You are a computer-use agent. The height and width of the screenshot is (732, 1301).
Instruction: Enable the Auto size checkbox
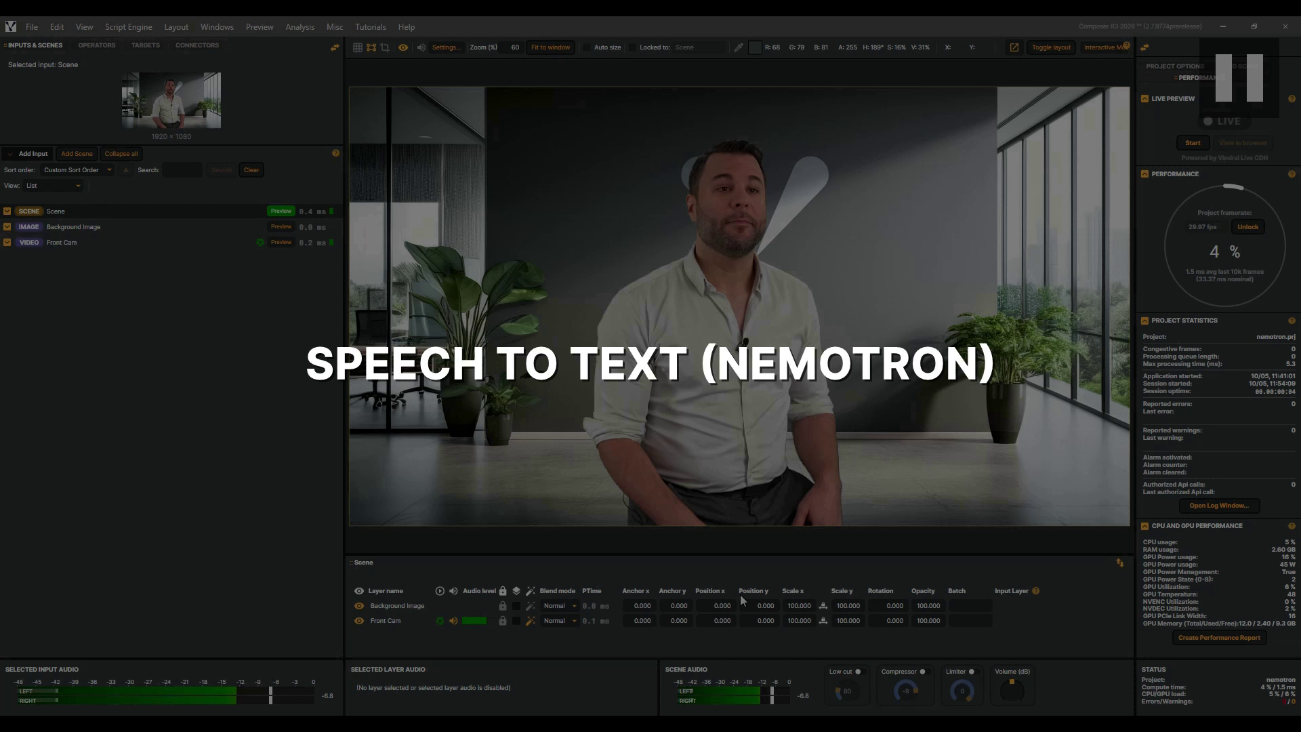[587, 47]
